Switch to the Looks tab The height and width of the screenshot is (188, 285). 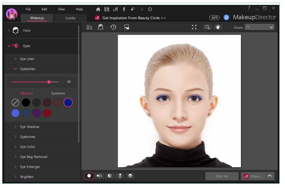pos(71,18)
